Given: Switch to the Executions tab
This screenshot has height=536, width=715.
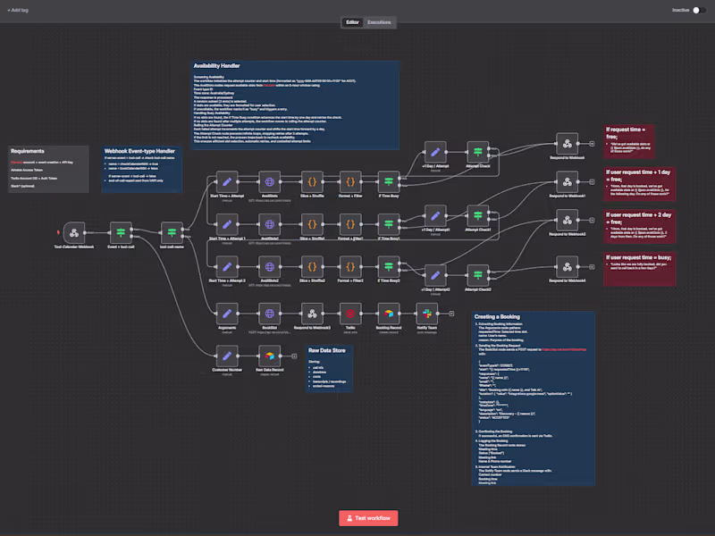Looking at the screenshot, I should pyautogui.click(x=380, y=22).
